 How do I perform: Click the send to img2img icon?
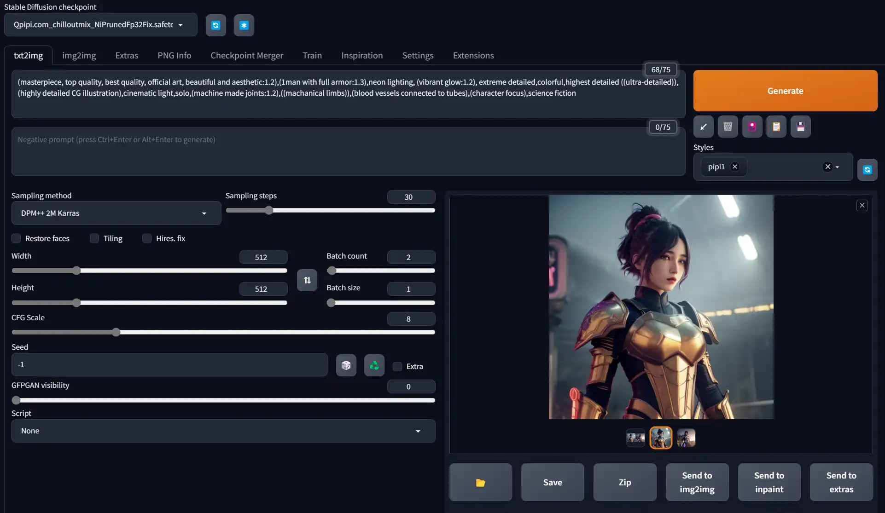click(x=697, y=483)
